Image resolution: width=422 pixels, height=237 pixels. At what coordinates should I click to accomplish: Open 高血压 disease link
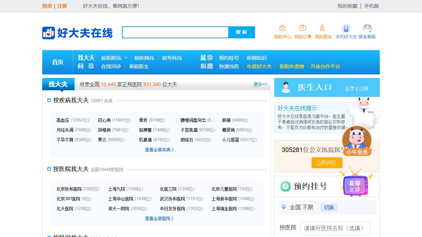[x=63, y=120]
